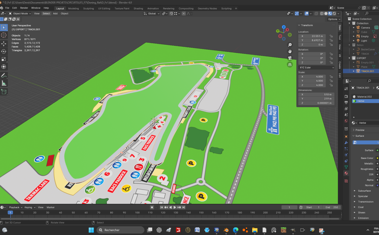Toggle snapping magnet in the header

click(x=171, y=14)
